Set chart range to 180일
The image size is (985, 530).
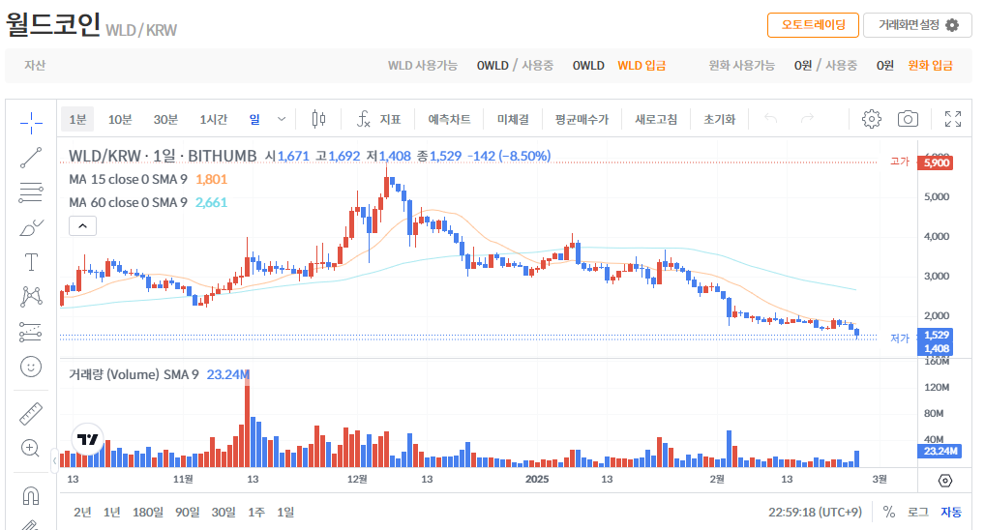pos(148,512)
